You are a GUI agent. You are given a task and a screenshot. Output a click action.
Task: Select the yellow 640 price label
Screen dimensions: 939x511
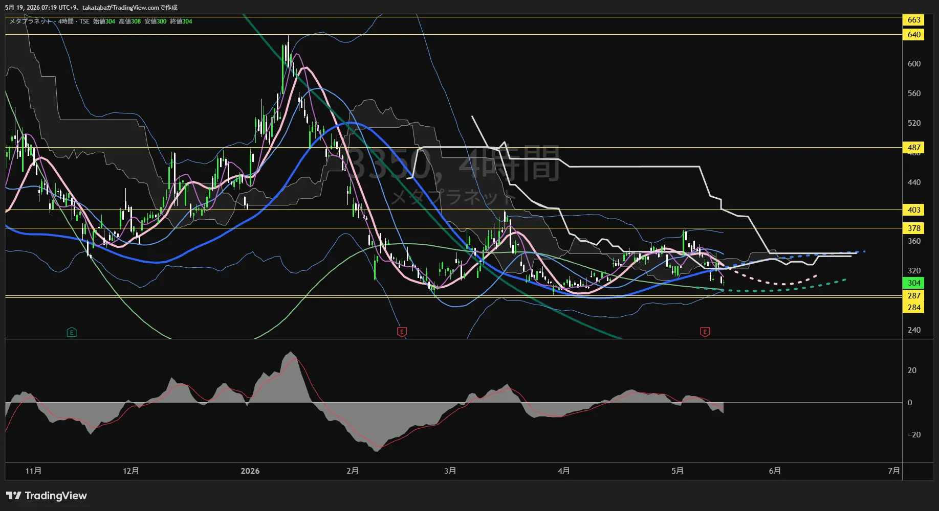click(913, 35)
